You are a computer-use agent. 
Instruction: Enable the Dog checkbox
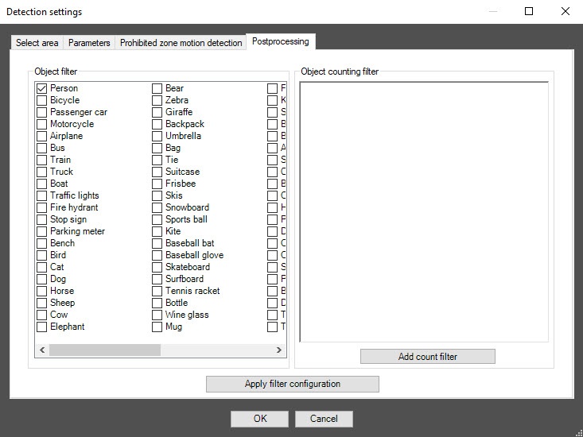pos(41,279)
